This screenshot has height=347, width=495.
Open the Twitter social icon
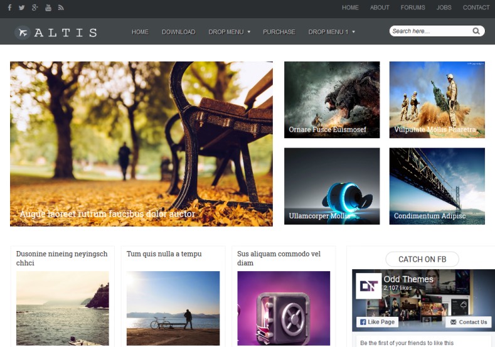pos(21,8)
